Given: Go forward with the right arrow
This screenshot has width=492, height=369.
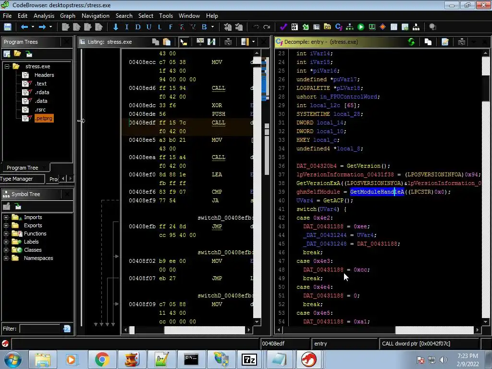Looking at the screenshot, I should coord(42,27).
